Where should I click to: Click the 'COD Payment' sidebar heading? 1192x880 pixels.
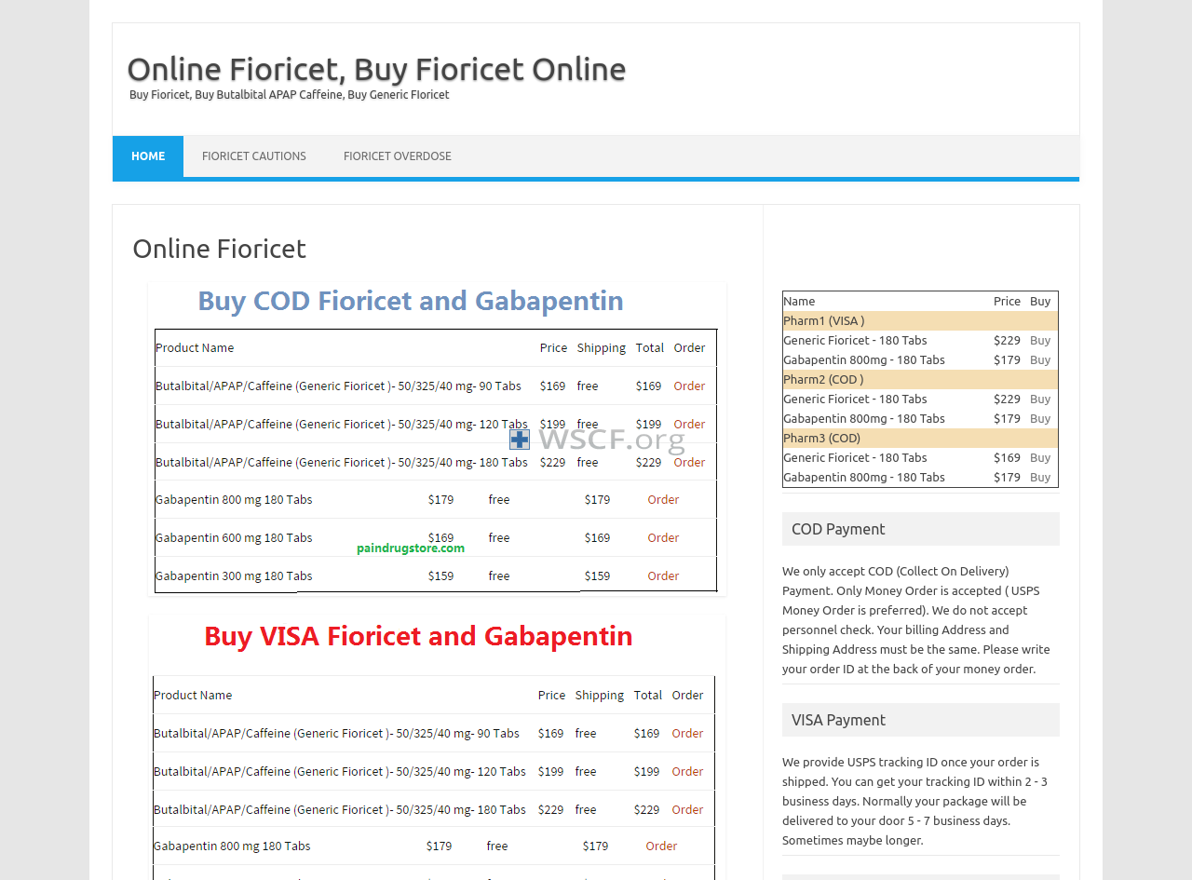coord(921,529)
